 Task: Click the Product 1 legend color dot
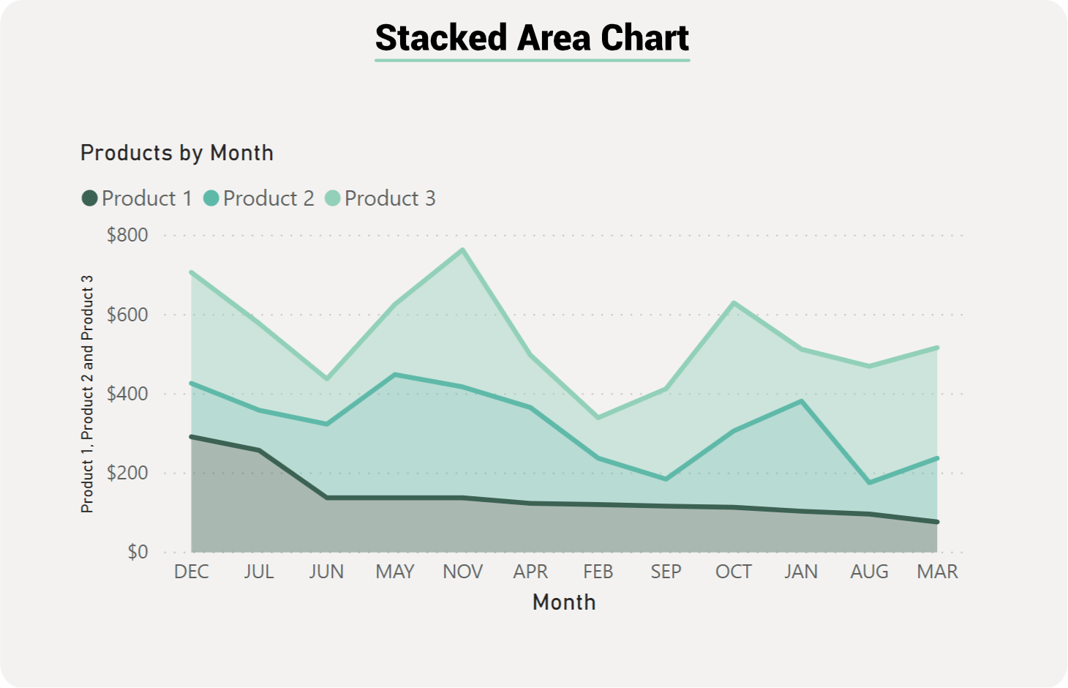[89, 198]
